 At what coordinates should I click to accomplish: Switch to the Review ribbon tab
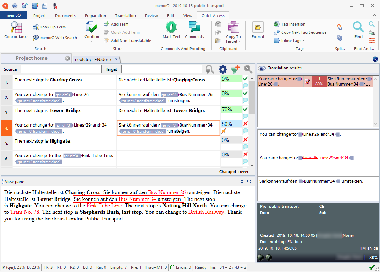pos(152,16)
